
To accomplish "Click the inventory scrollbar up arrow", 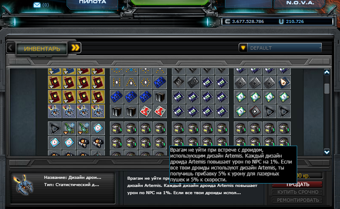I will [x=327, y=72].
